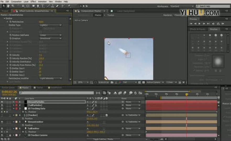Toggle visibility of StreamEmitter light layer
This screenshot has height=141, width=231.
point(2,122)
